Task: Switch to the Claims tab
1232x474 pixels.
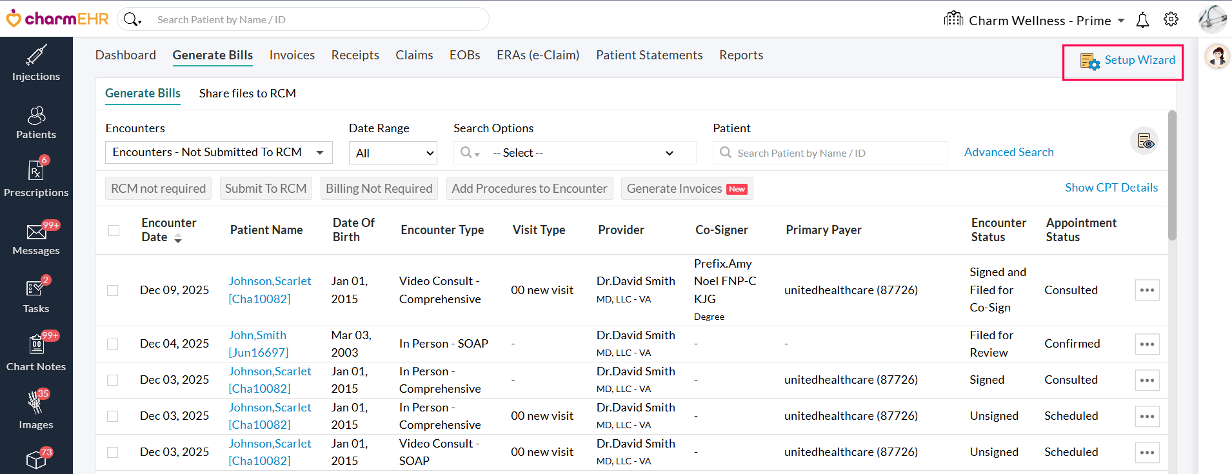Action: (x=414, y=55)
